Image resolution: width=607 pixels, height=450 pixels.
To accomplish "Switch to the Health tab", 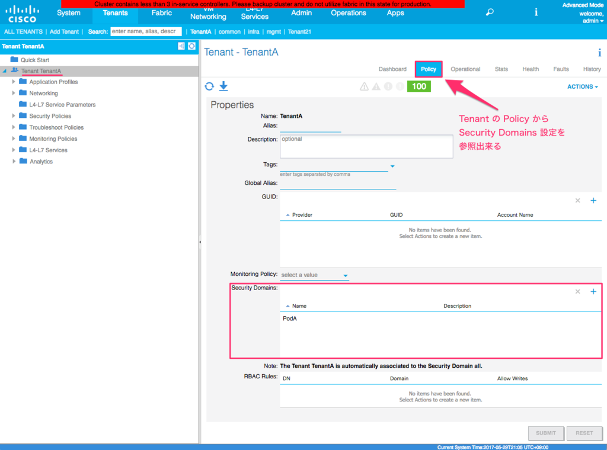I will point(531,69).
